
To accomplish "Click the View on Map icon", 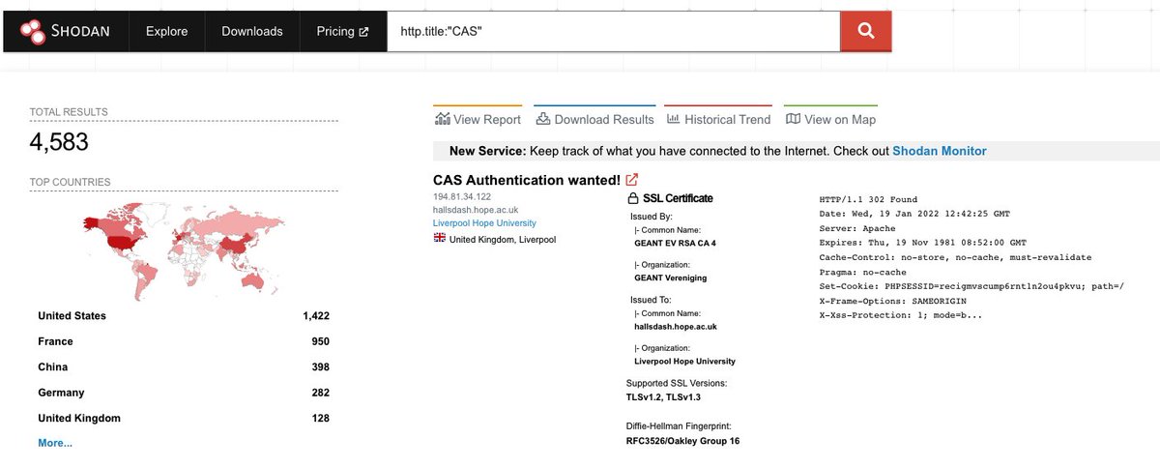I will (x=793, y=119).
